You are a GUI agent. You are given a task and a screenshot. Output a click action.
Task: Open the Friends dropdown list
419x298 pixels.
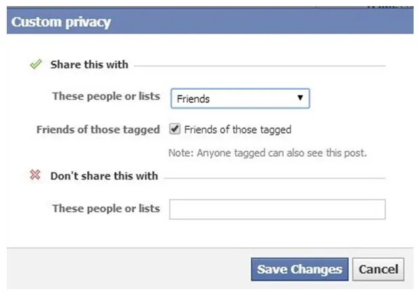(x=240, y=99)
